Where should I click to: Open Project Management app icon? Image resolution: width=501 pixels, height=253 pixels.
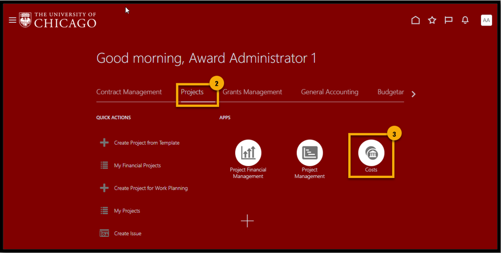[310, 153]
